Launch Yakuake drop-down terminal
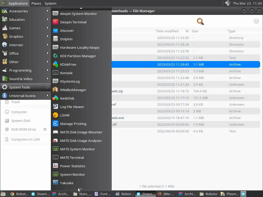This screenshot has width=263, height=197. (81, 183)
